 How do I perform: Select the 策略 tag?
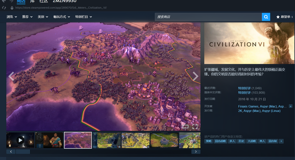(208, 141)
